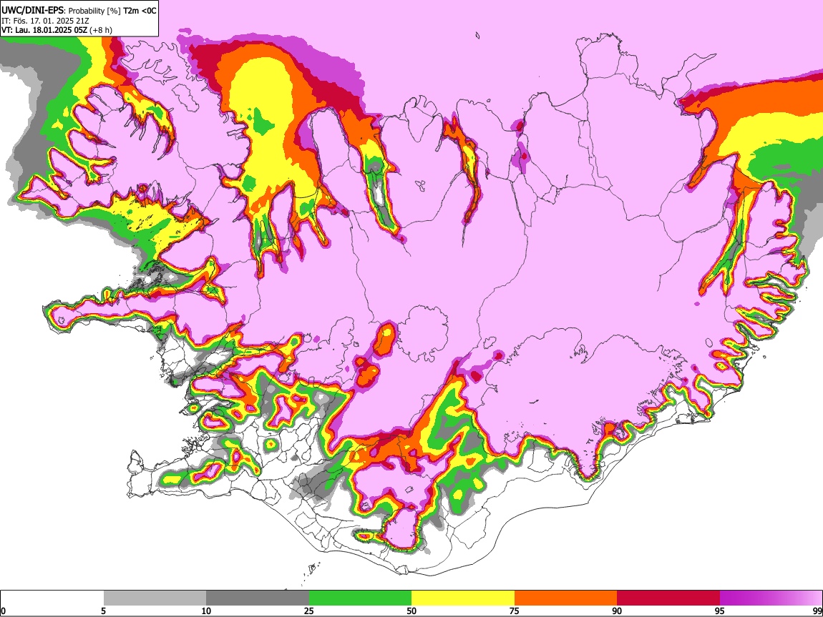Image resolution: width=823 pixels, height=617 pixels.
Task: Click the legend value label '5'
Action: [103, 611]
